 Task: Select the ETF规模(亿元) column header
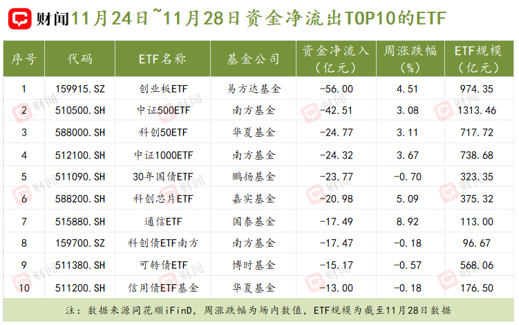[479, 59]
